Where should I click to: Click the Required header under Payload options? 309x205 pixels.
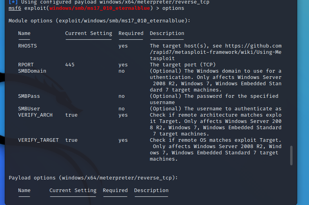(x=115, y=190)
